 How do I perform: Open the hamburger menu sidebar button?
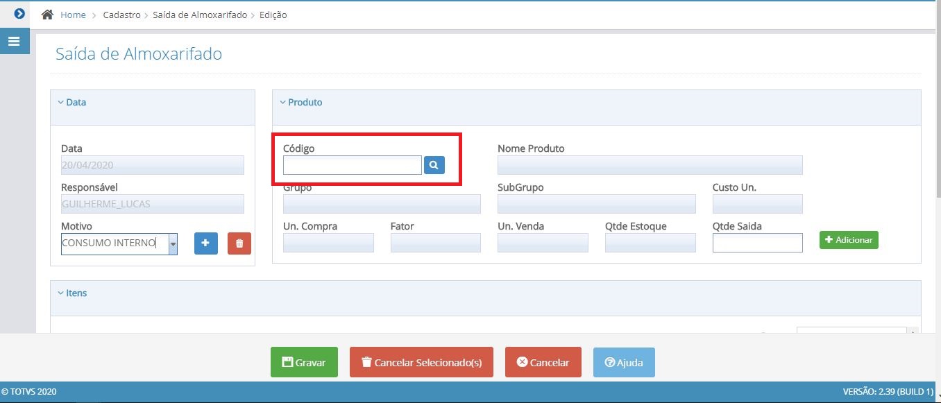point(15,41)
